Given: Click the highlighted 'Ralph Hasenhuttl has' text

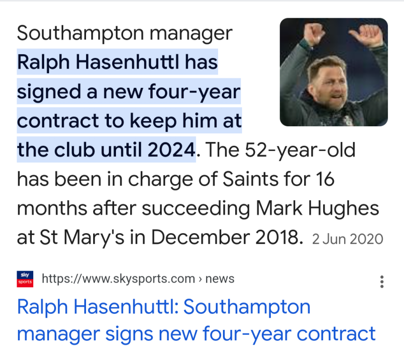Looking at the screenshot, I should pos(117,62).
